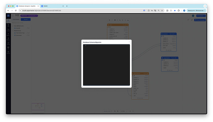Screen dimensions: 213x122
Task: Click the zoom out magnifier icon
Action: click(115, 111)
